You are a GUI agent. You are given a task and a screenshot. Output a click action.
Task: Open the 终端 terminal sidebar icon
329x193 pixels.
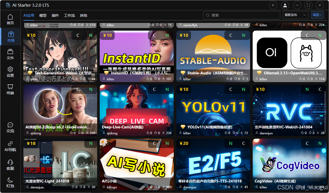tap(10, 87)
